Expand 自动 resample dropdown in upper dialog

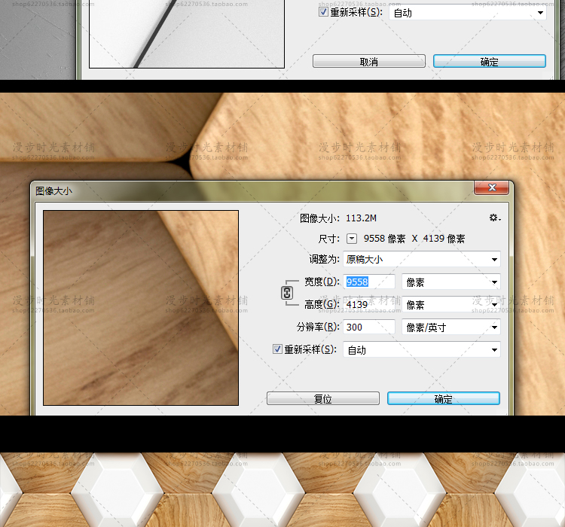coord(467,13)
